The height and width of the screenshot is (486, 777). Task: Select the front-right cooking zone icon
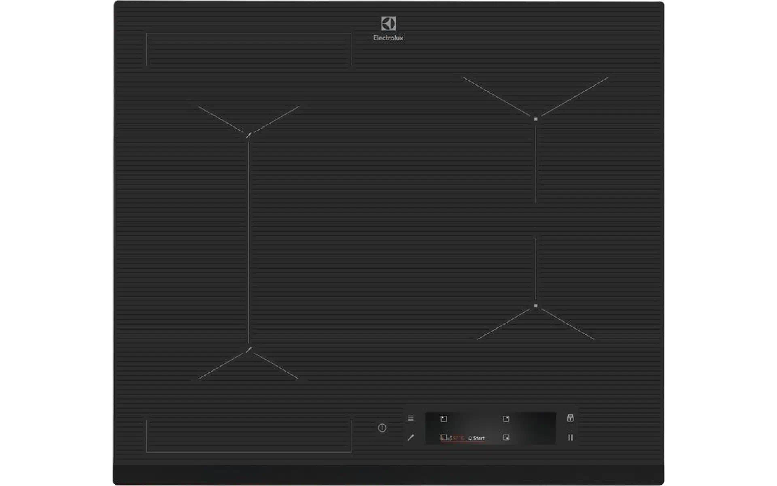click(506, 437)
